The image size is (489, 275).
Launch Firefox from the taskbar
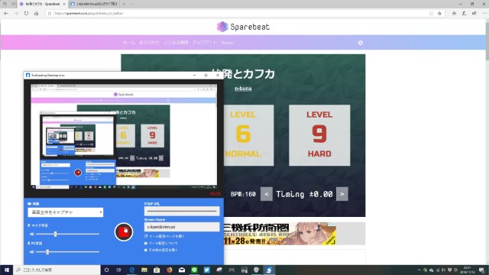coord(169,270)
